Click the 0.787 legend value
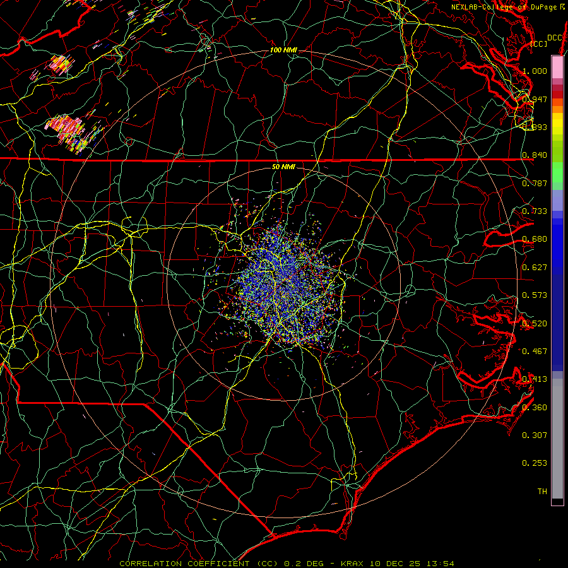The width and height of the screenshot is (568, 568). [x=535, y=183]
